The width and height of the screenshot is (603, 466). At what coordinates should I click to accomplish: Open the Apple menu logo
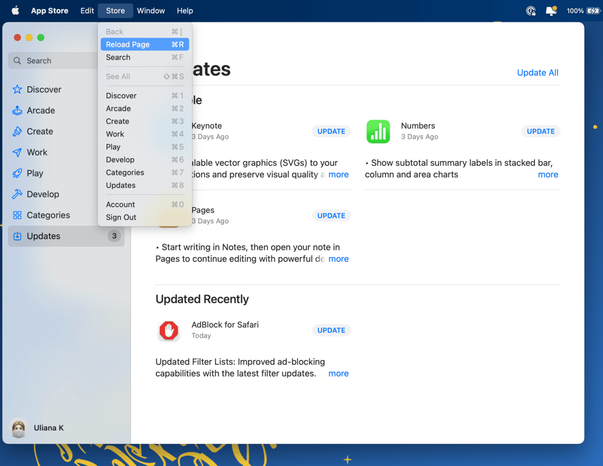(15, 10)
